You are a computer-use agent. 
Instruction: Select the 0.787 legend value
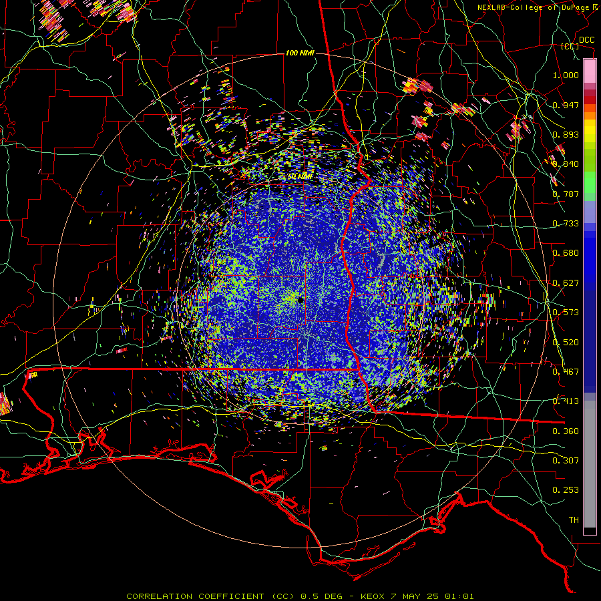click(566, 194)
